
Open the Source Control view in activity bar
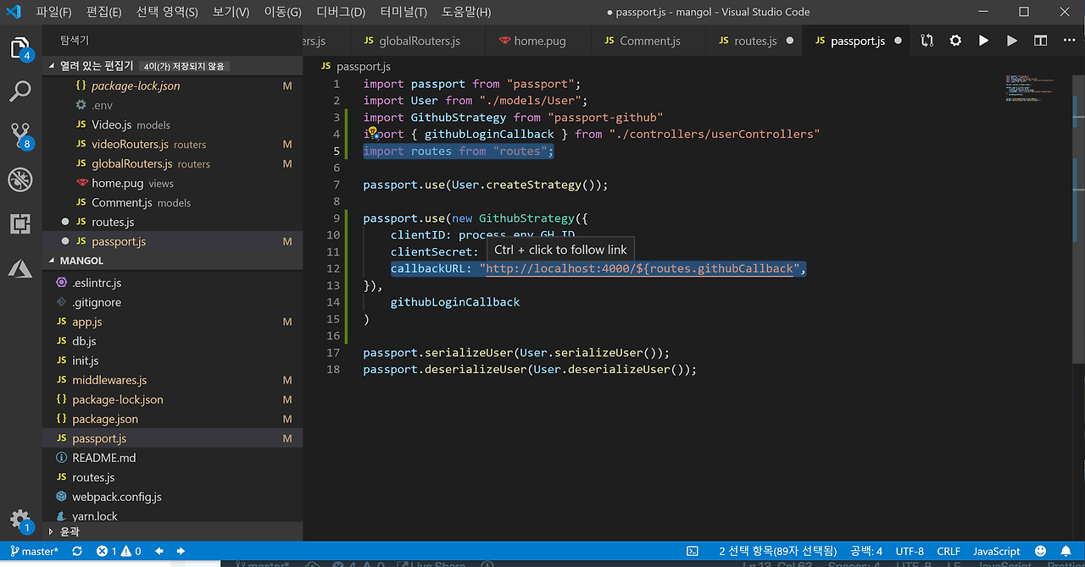point(20,135)
